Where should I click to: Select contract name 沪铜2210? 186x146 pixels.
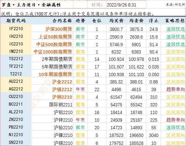62,97
